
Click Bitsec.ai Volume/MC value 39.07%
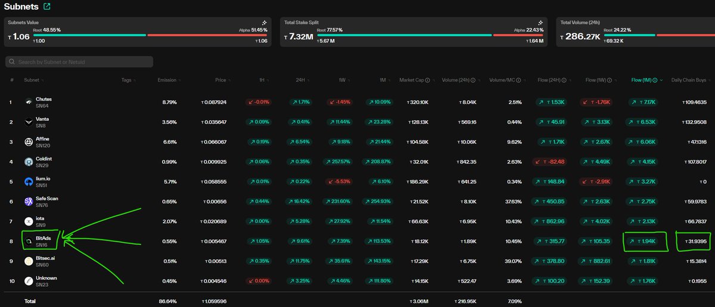[x=514, y=261]
